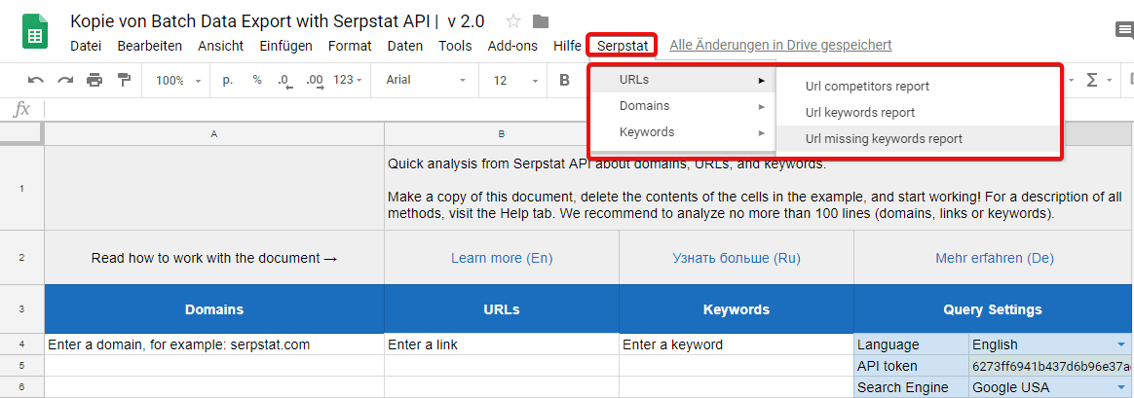This screenshot has height=398, width=1134.
Task: Open the Узнать больше (Ru) link
Action: pyautogui.click(x=737, y=258)
